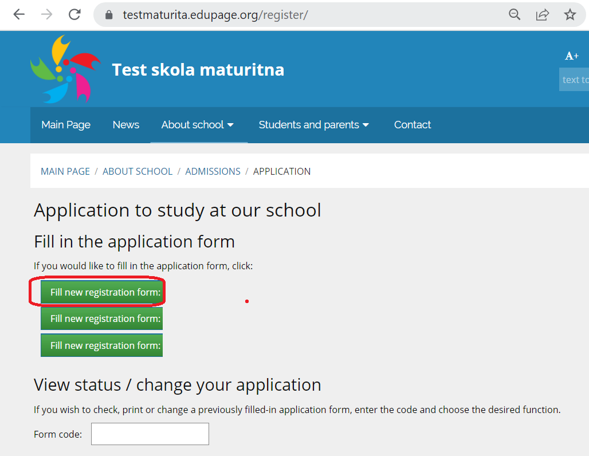The image size is (589, 456).
Task: Click the share page icon
Action: 542,15
